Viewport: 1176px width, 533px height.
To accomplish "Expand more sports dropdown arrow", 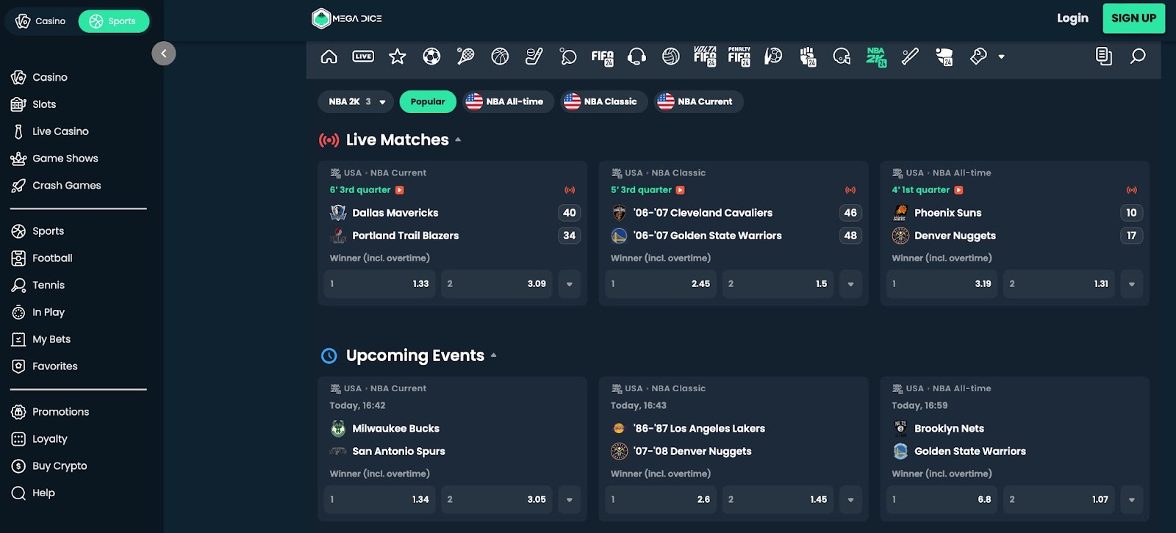I will click(x=1001, y=57).
